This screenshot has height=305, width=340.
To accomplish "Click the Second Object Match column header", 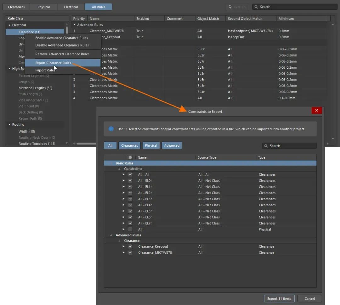I will pos(251,19).
